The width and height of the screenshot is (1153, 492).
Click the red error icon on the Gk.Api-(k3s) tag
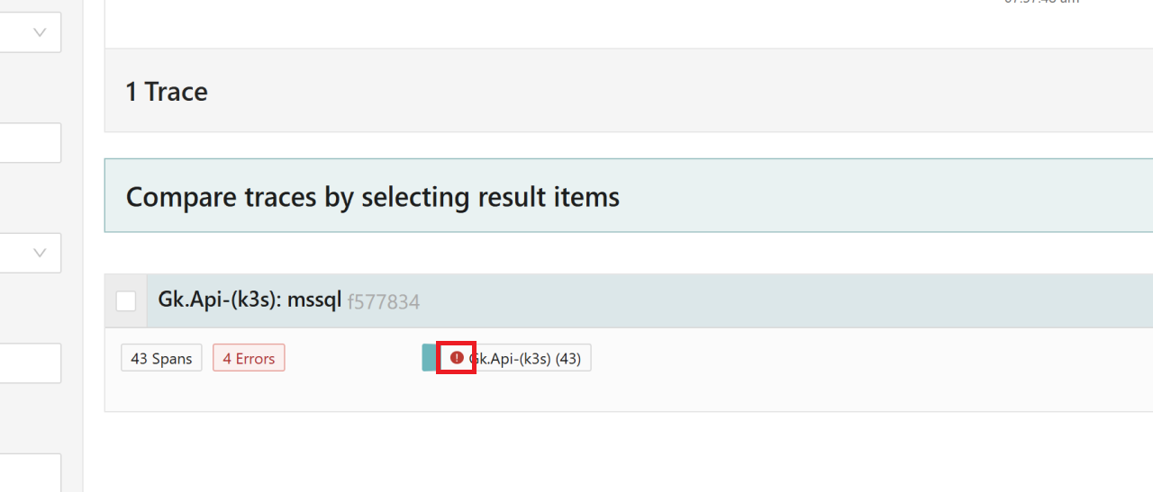pos(457,358)
